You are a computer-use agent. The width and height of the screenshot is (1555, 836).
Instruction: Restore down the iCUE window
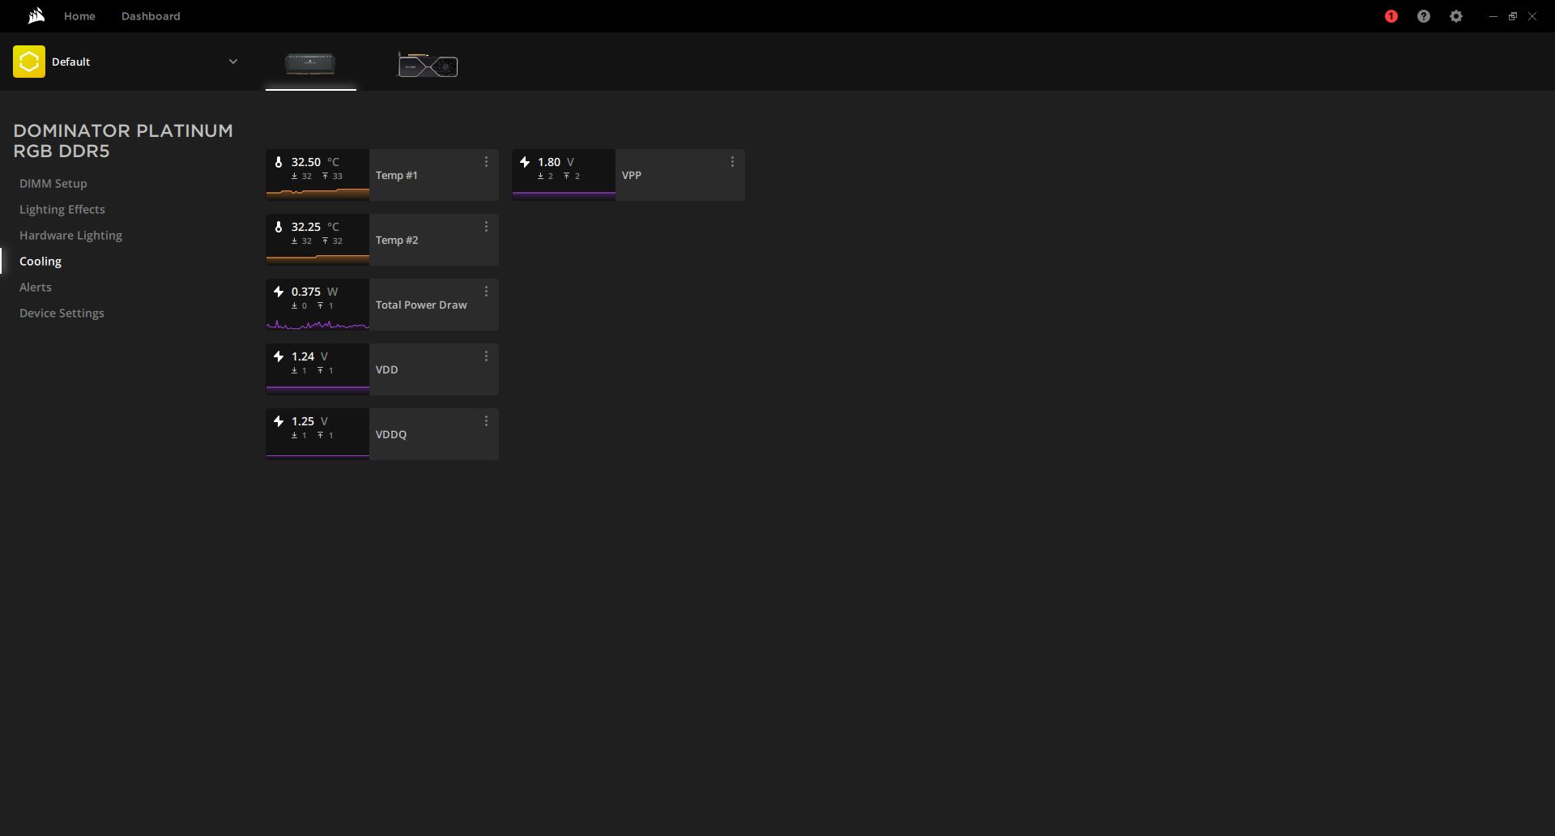pos(1513,16)
